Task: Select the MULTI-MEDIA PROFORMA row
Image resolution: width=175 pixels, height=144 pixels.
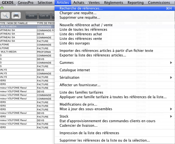Action: 27,52
